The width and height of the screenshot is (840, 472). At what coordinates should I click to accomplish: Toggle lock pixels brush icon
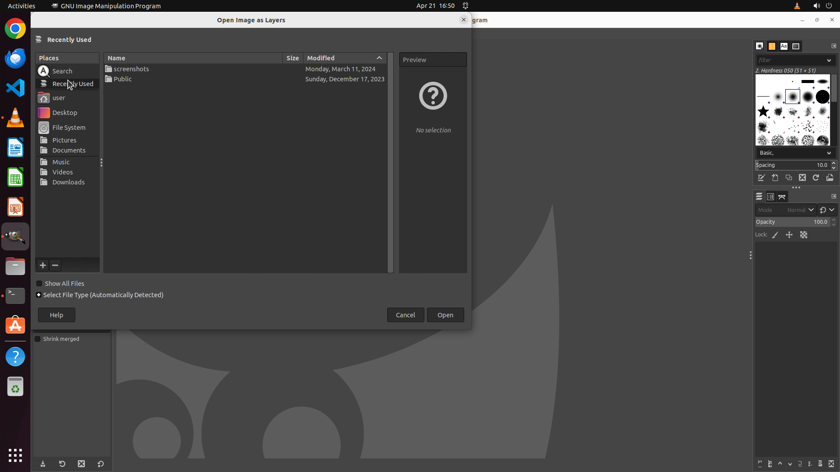click(x=775, y=235)
